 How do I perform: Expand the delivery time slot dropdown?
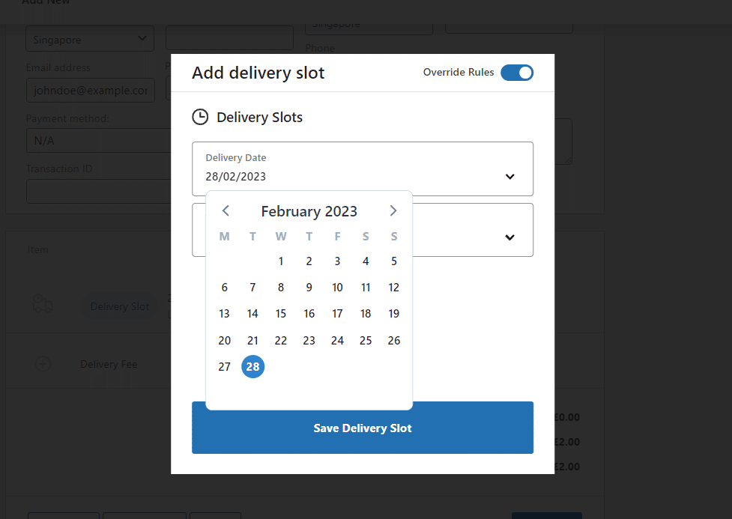coord(510,237)
